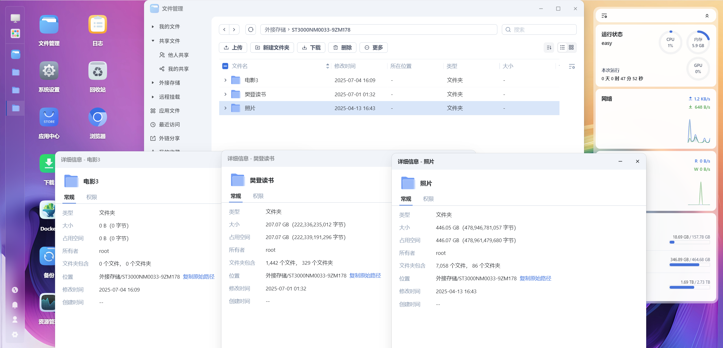Click the desktop monitor icon in the dock

[x=15, y=18]
